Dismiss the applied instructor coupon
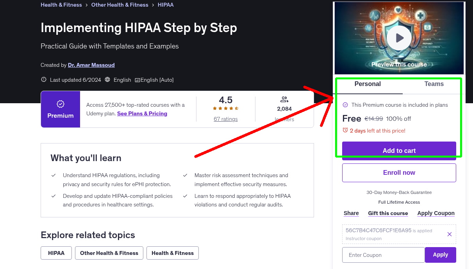This screenshot has width=473, height=269. click(449, 234)
